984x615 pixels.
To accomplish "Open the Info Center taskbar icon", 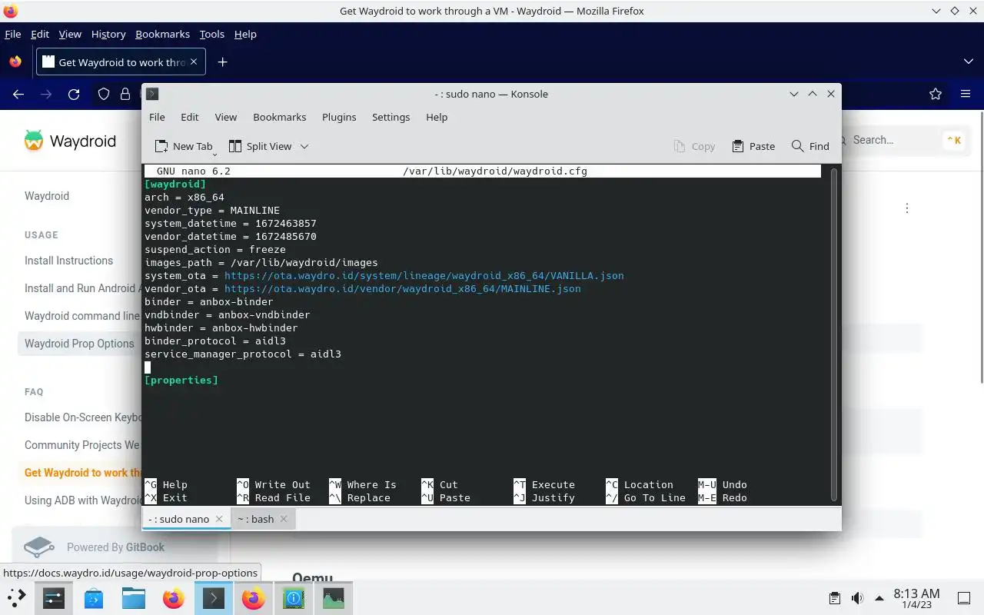I will click(294, 597).
